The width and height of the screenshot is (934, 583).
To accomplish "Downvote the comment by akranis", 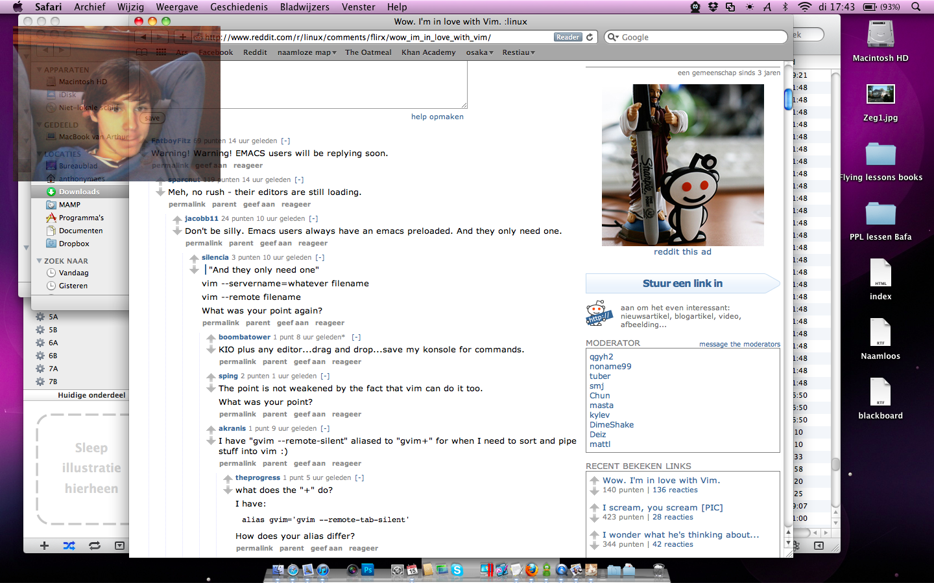I will point(211,442).
